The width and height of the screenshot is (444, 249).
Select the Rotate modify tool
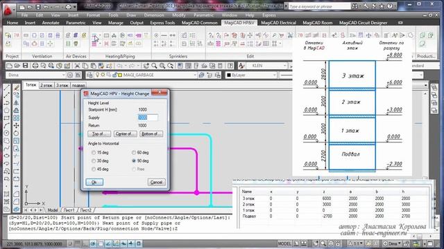(17, 133)
